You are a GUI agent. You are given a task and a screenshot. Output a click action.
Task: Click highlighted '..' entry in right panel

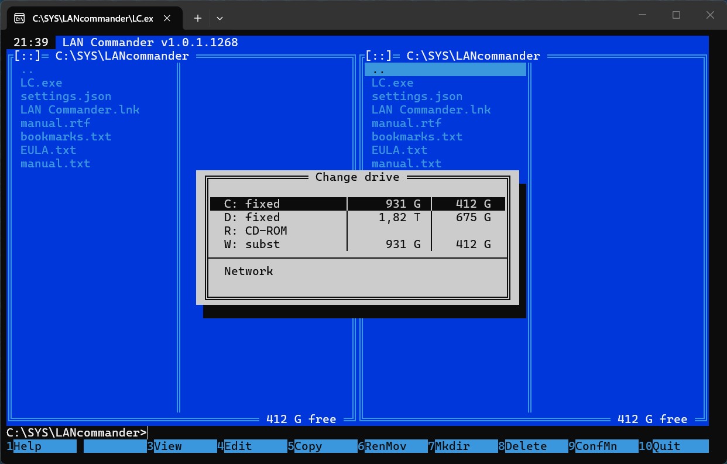445,70
